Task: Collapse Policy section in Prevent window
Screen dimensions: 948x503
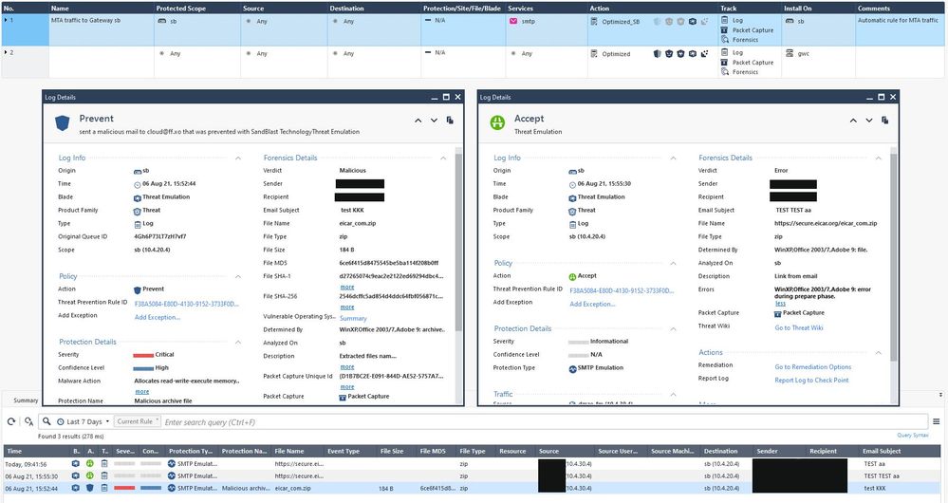Action: (x=237, y=276)
